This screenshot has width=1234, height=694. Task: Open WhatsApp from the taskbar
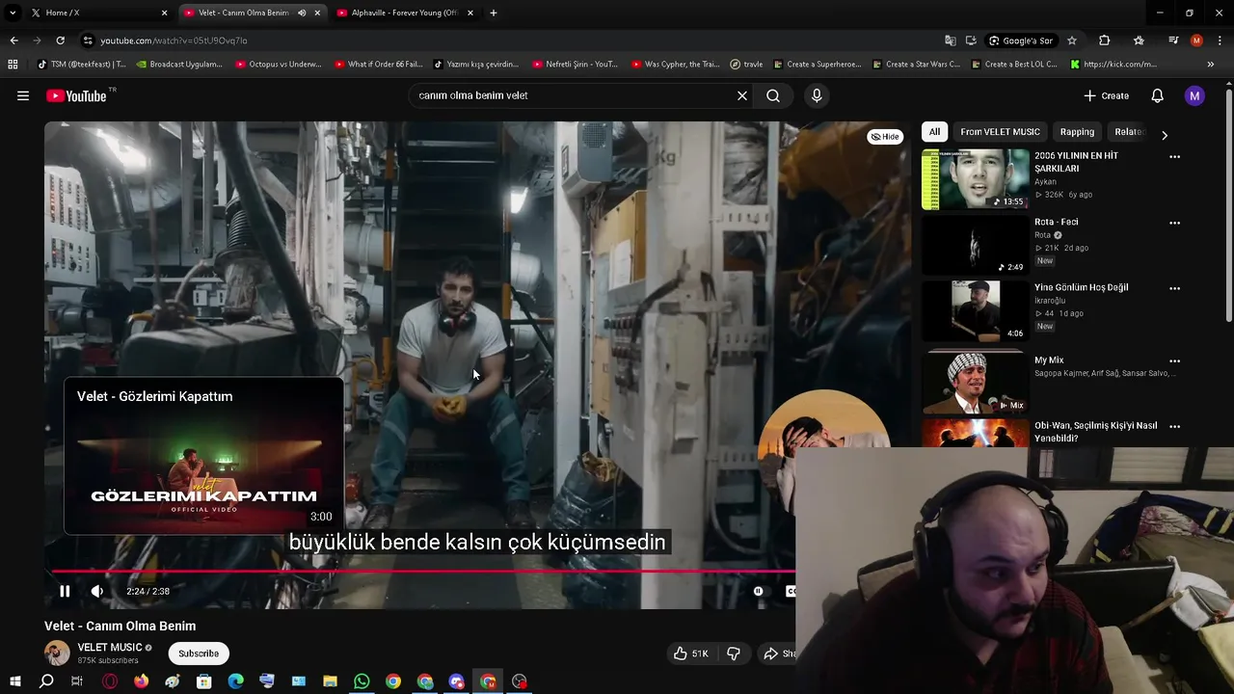coord(362,681)
